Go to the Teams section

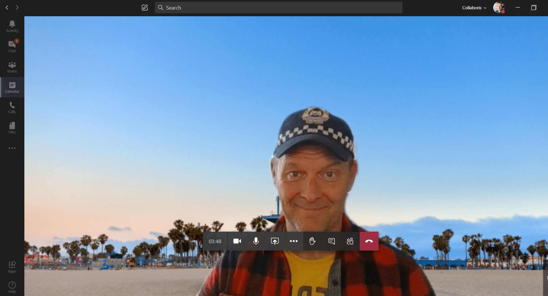pos(12,67)
